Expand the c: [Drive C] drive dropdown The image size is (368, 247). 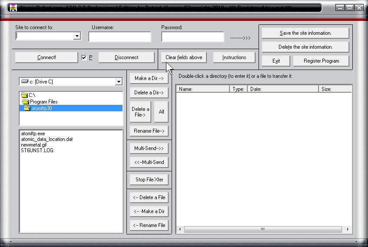119,82
